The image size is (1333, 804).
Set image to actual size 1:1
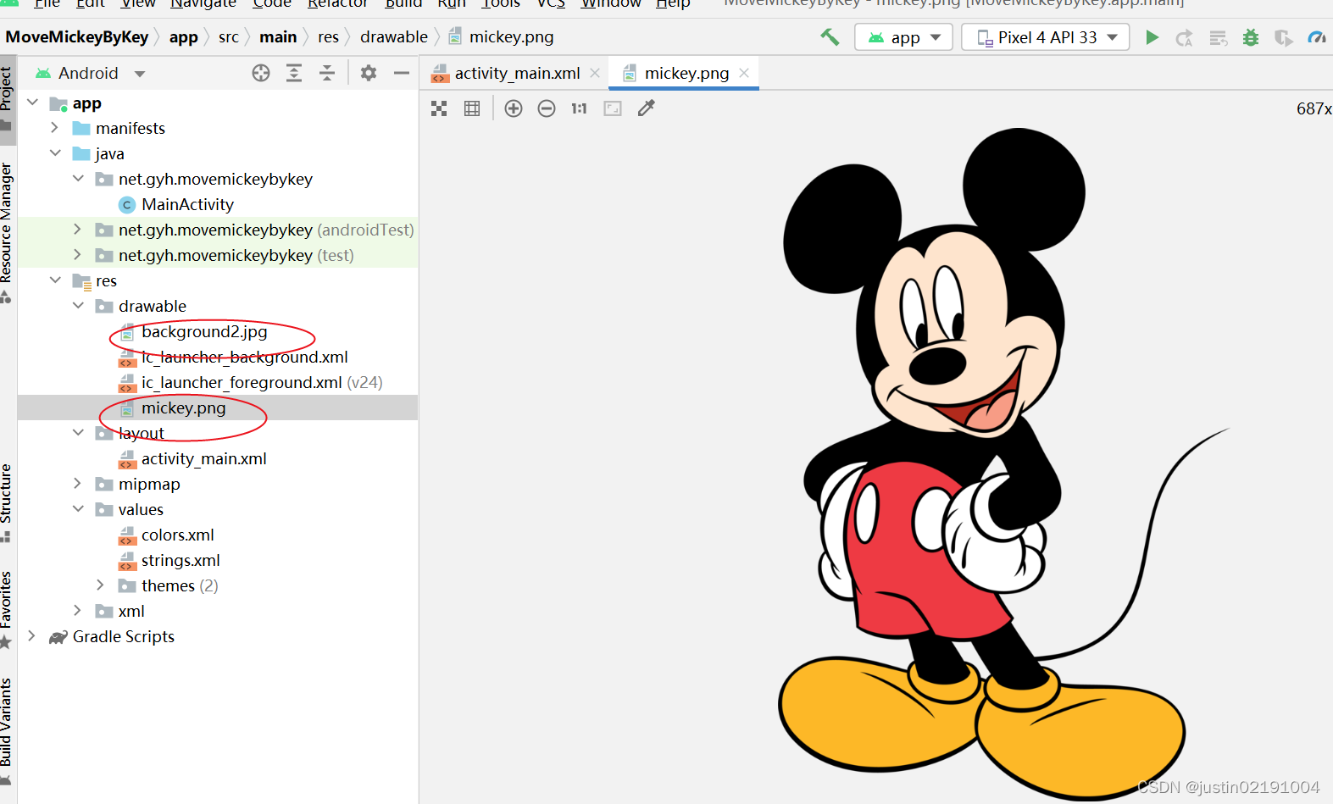click(x=579, y=108)
